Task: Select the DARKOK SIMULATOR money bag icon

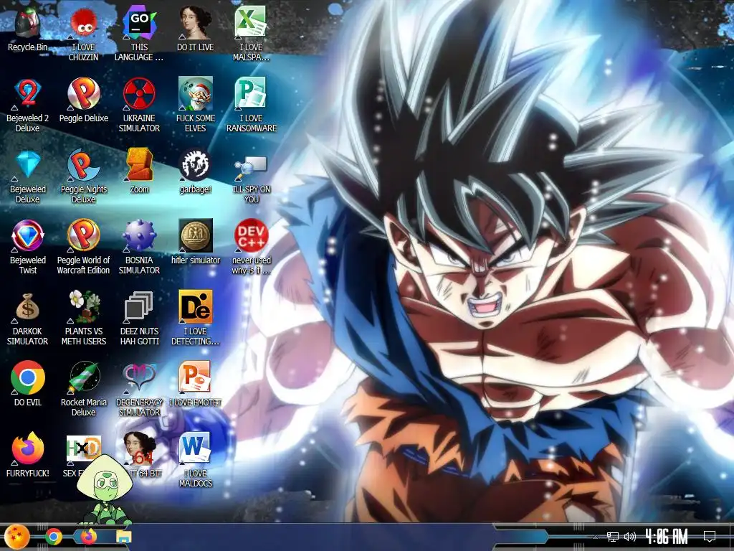Action: click(x=28, y=307)
